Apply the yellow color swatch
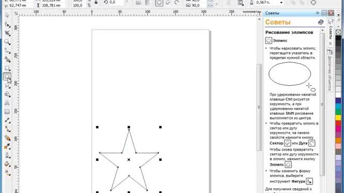The height and width of the screenshot is (193, 344). 338,118
